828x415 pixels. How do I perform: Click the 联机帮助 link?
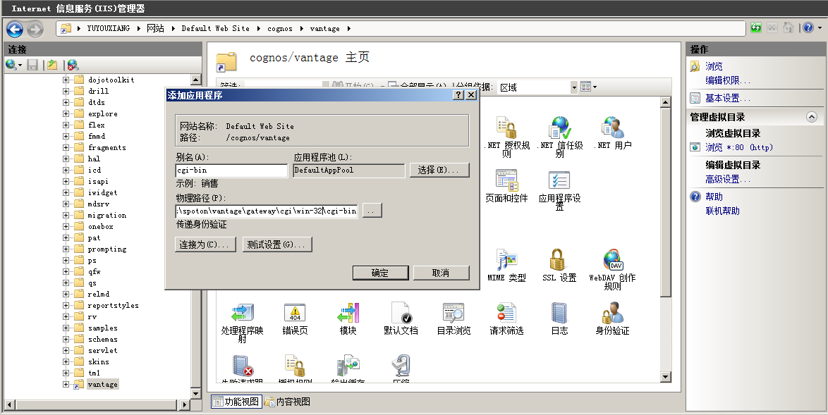(x=722, y=211)
